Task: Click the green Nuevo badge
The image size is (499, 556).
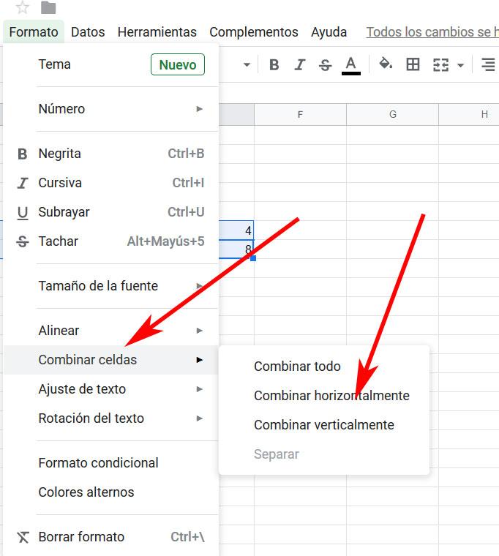Action: [178, 64]
